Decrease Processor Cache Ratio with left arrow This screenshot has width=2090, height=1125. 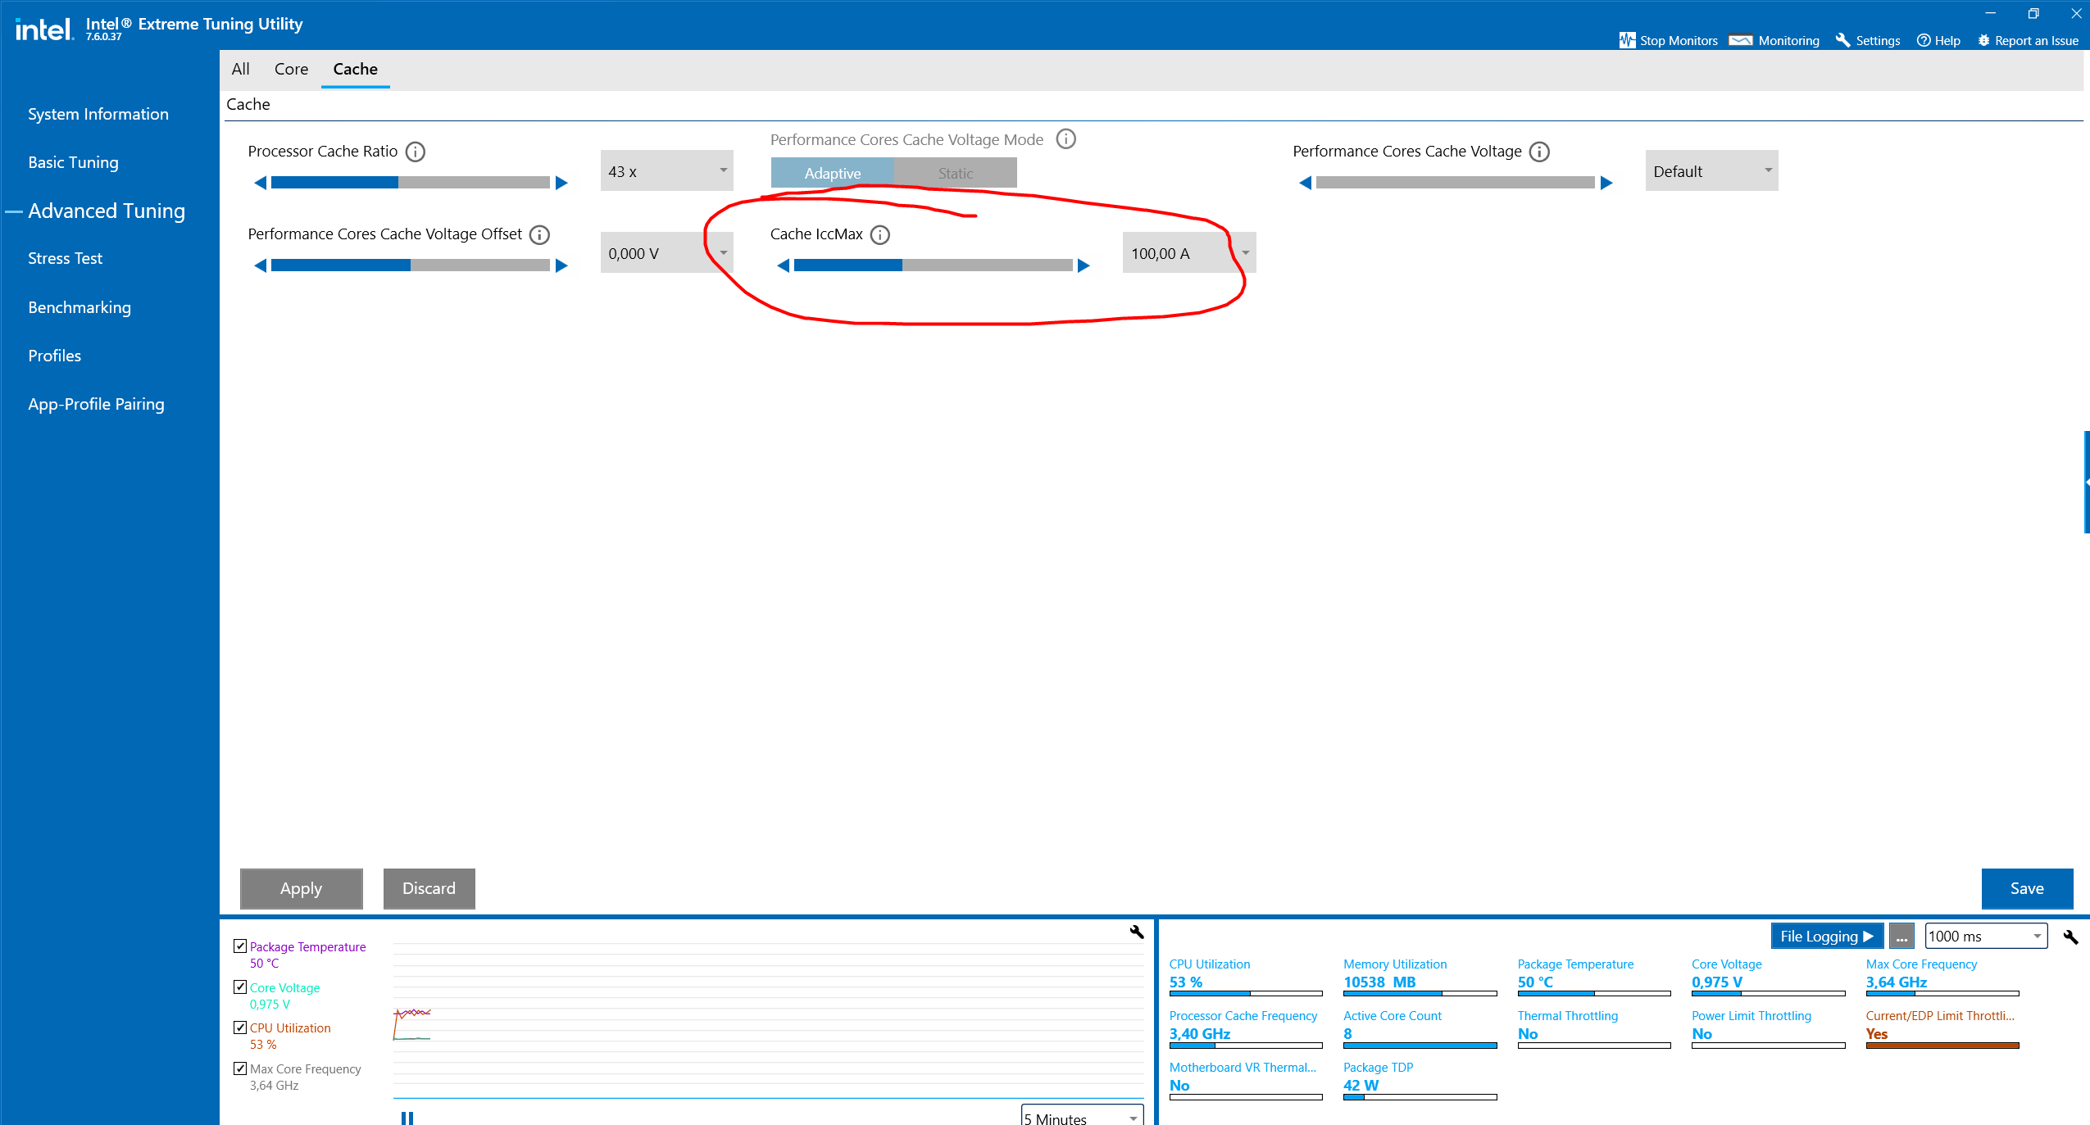tap(260, 183)
